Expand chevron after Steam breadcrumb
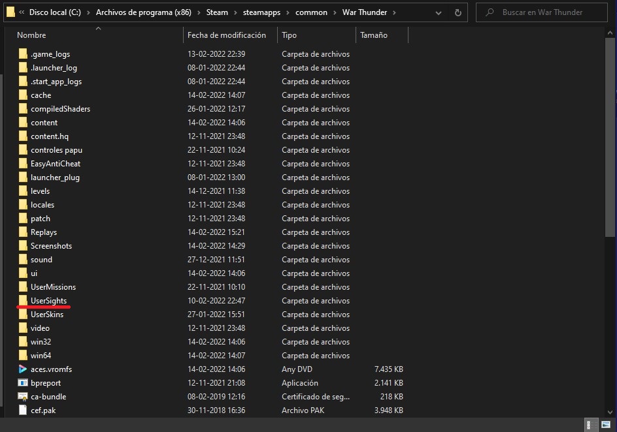617x432 pixels. point(235,12)
